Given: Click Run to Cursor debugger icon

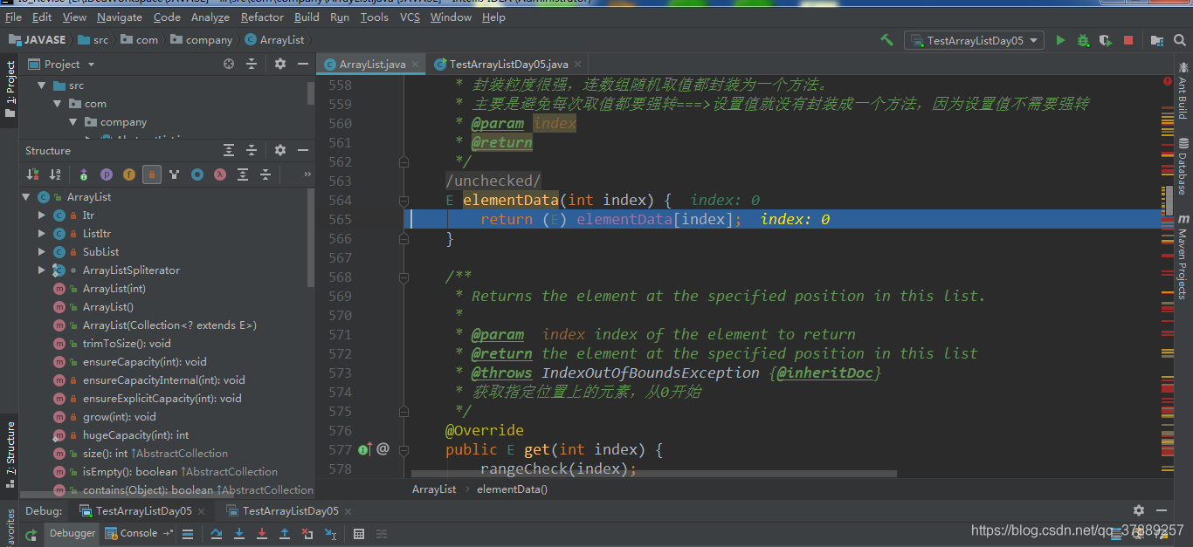Looking at the screenshot, I should [330, 534].
